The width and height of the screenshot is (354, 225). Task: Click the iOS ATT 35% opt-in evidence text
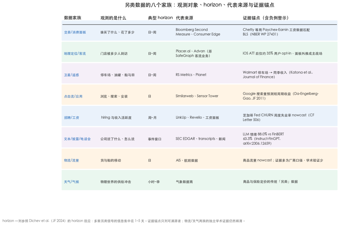tap(283, 53)
